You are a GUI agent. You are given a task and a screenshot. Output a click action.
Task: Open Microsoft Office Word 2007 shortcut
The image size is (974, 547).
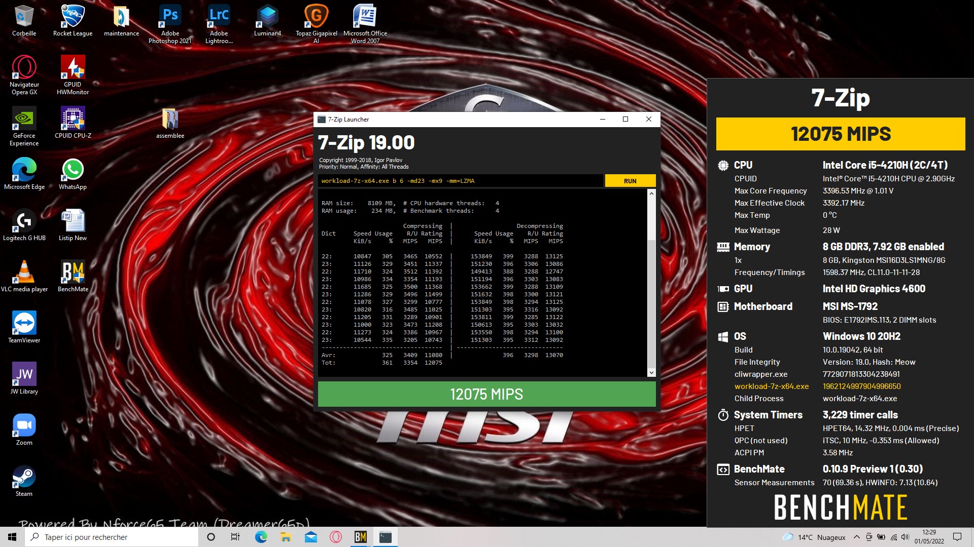(365, 24)
